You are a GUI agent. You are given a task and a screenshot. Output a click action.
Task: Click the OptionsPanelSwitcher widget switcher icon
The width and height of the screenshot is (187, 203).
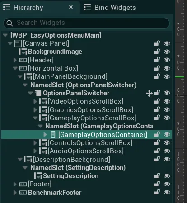click(38, 93)
